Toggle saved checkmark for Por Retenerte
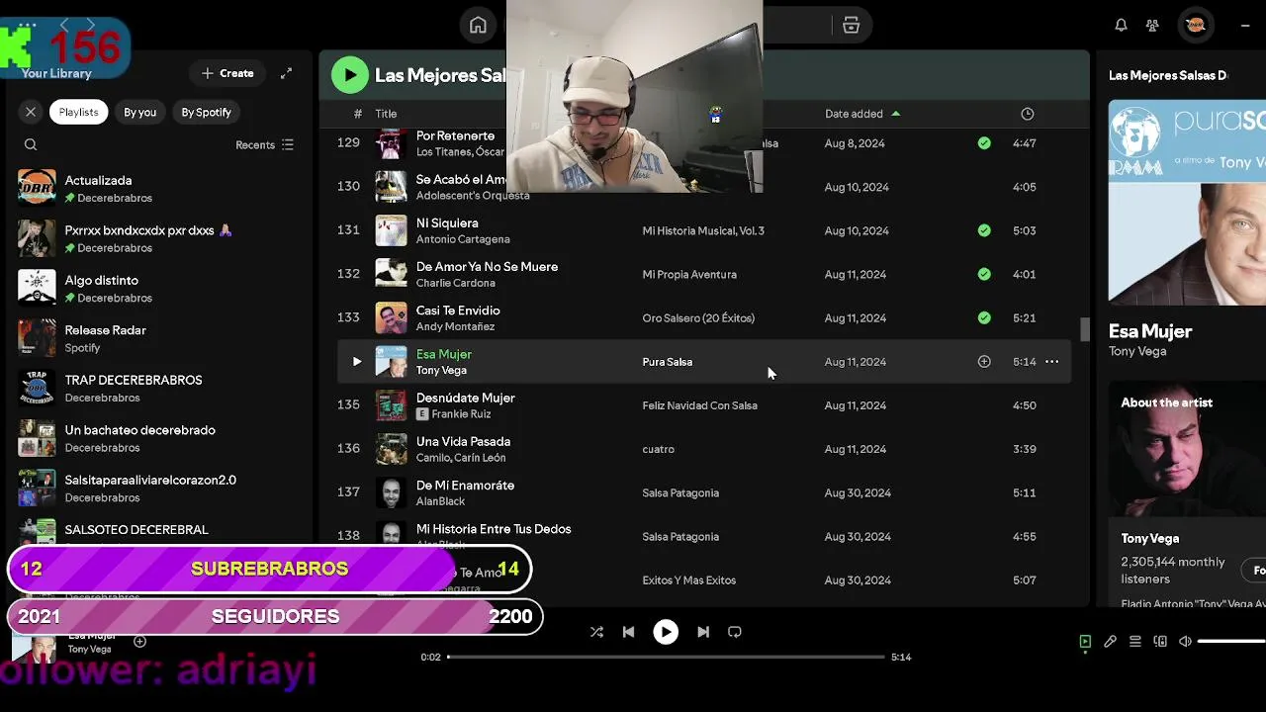 [x=984, y=143]
